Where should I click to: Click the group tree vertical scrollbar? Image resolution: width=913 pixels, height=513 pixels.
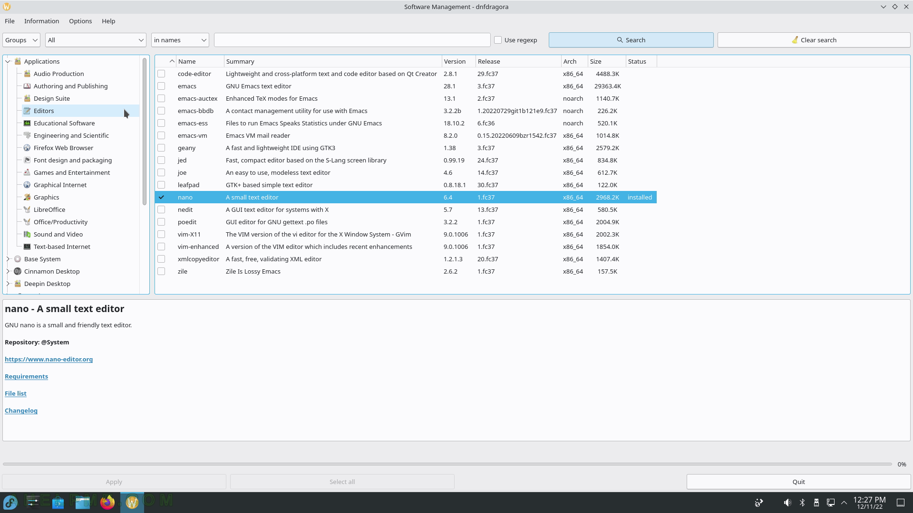click(x=144, y=131)
